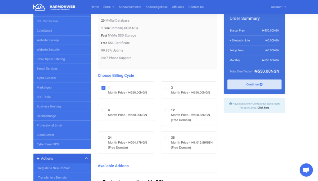Click the '99.95% Uptime' feature text

112,50
